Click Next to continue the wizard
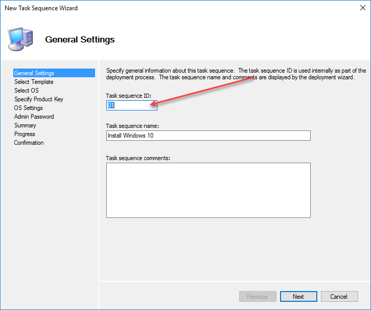The height and width of the screenshot is (310, 371). tap(298, 297)
